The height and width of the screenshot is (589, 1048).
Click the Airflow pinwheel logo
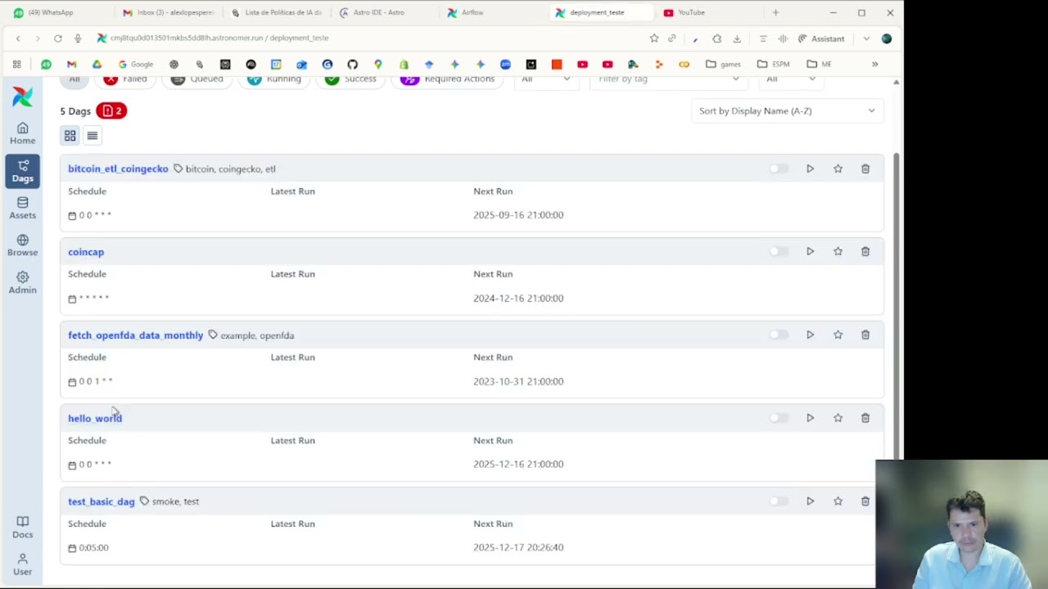coord(22,96)
